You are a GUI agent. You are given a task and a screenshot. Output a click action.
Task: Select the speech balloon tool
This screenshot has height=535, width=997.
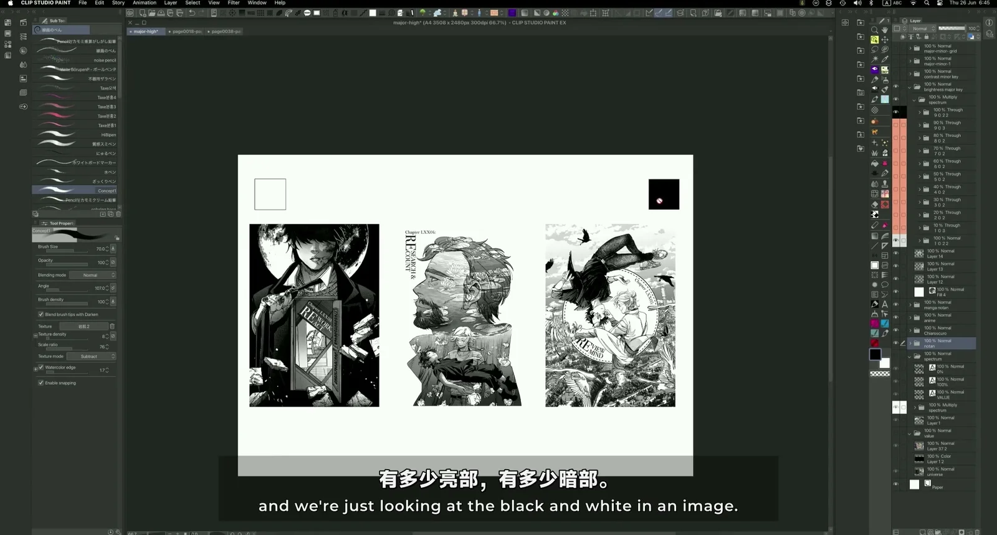click(x=885, y=284)
